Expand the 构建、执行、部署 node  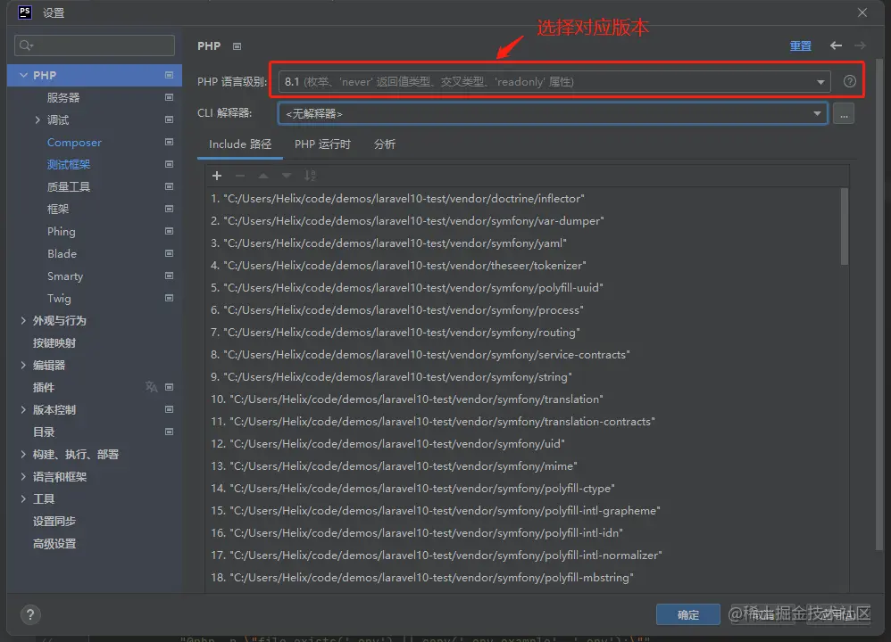point(23,454)
